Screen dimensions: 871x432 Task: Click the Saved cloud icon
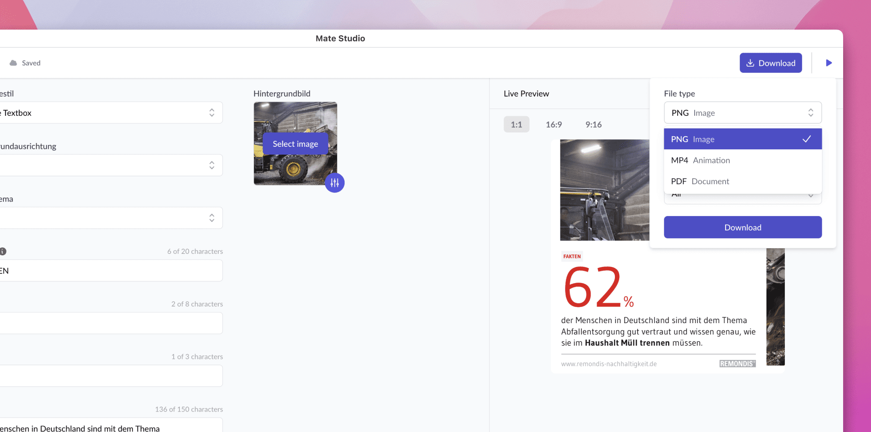pos(14,63)
